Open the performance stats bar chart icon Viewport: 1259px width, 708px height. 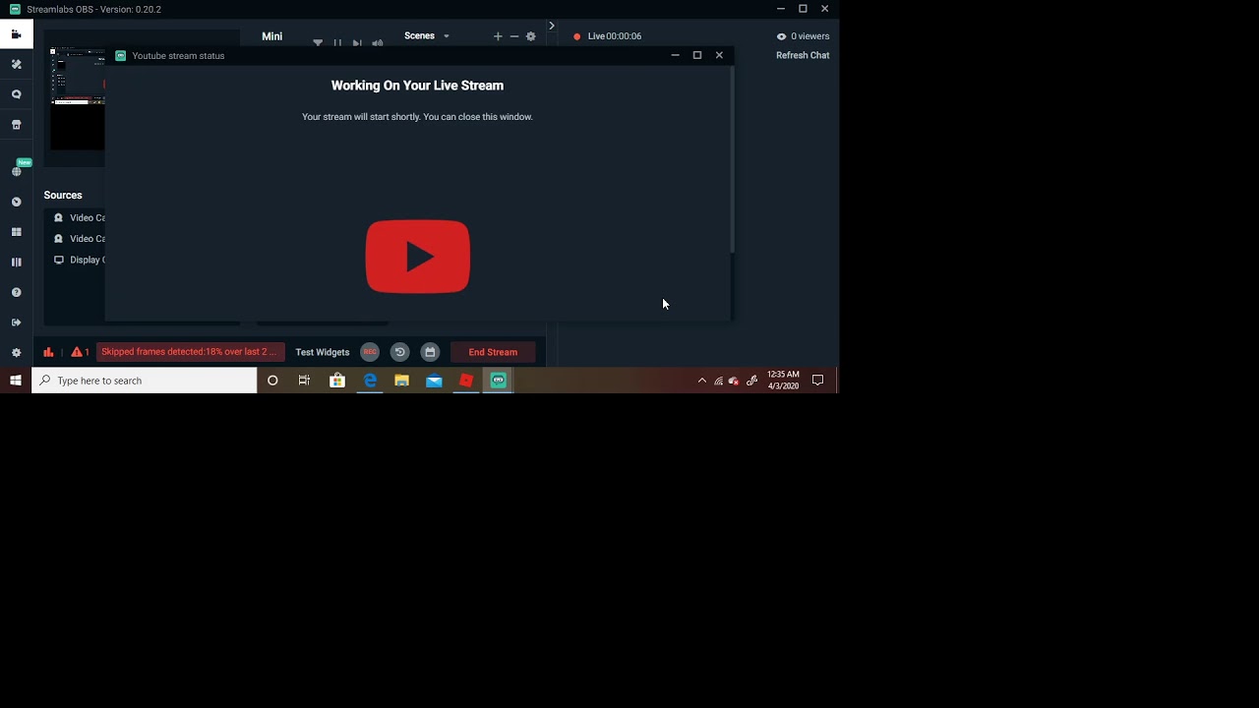click(48, 352)
